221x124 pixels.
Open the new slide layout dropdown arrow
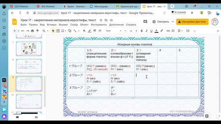pyautogui.click(x=18, y=31)
